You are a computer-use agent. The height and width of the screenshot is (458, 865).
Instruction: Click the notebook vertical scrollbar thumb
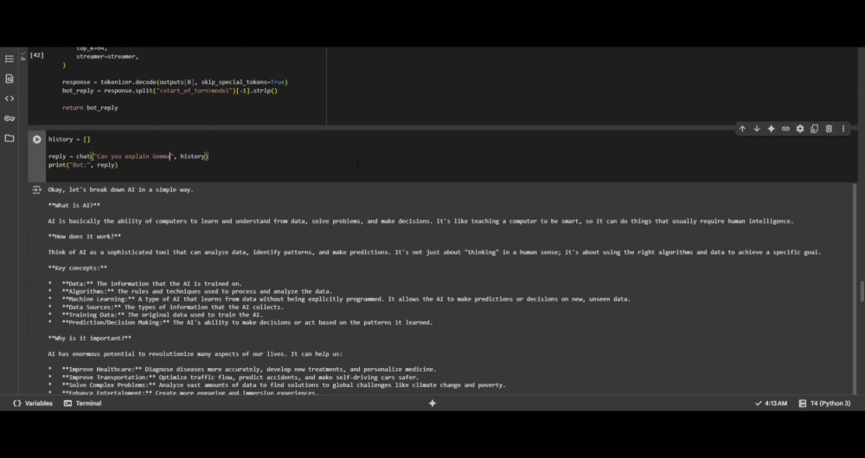(862, 291)
